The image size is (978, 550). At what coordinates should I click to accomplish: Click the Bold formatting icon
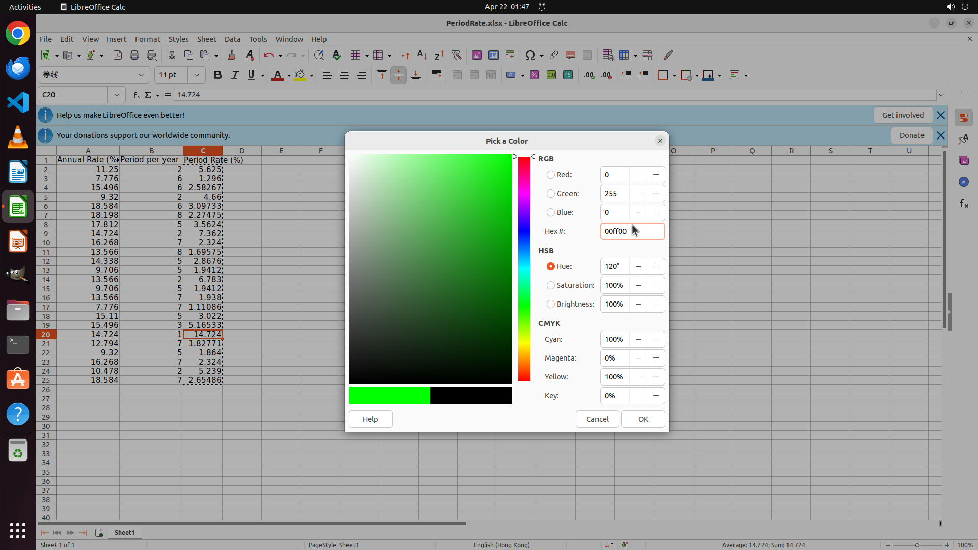[218, 75]
